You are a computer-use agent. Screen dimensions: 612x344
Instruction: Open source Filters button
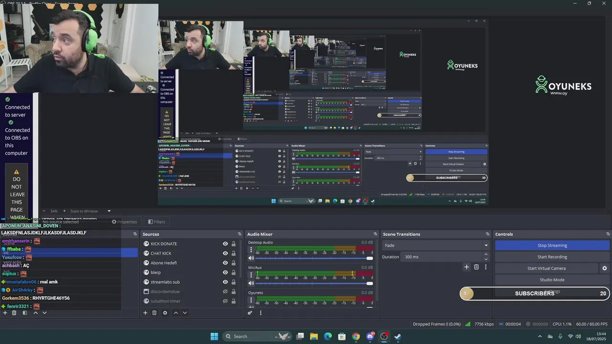[x=156, y=222]
